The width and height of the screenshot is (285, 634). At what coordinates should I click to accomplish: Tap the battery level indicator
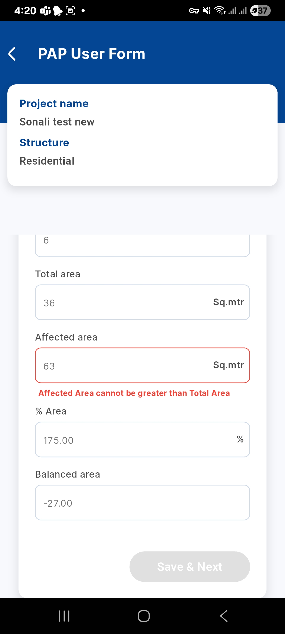[260, 11]
